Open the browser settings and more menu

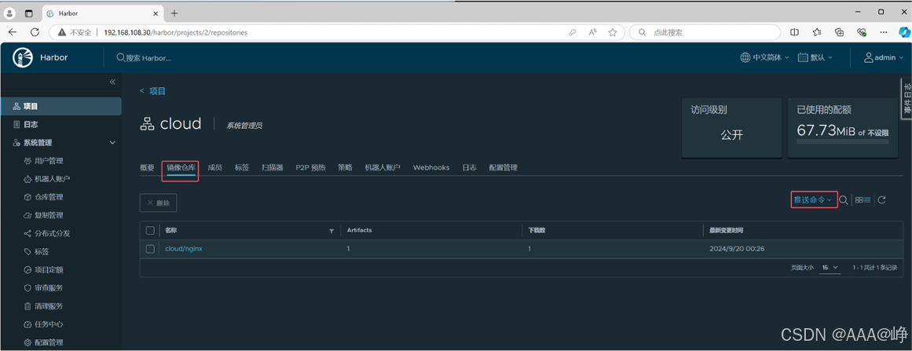pos(884,32)
